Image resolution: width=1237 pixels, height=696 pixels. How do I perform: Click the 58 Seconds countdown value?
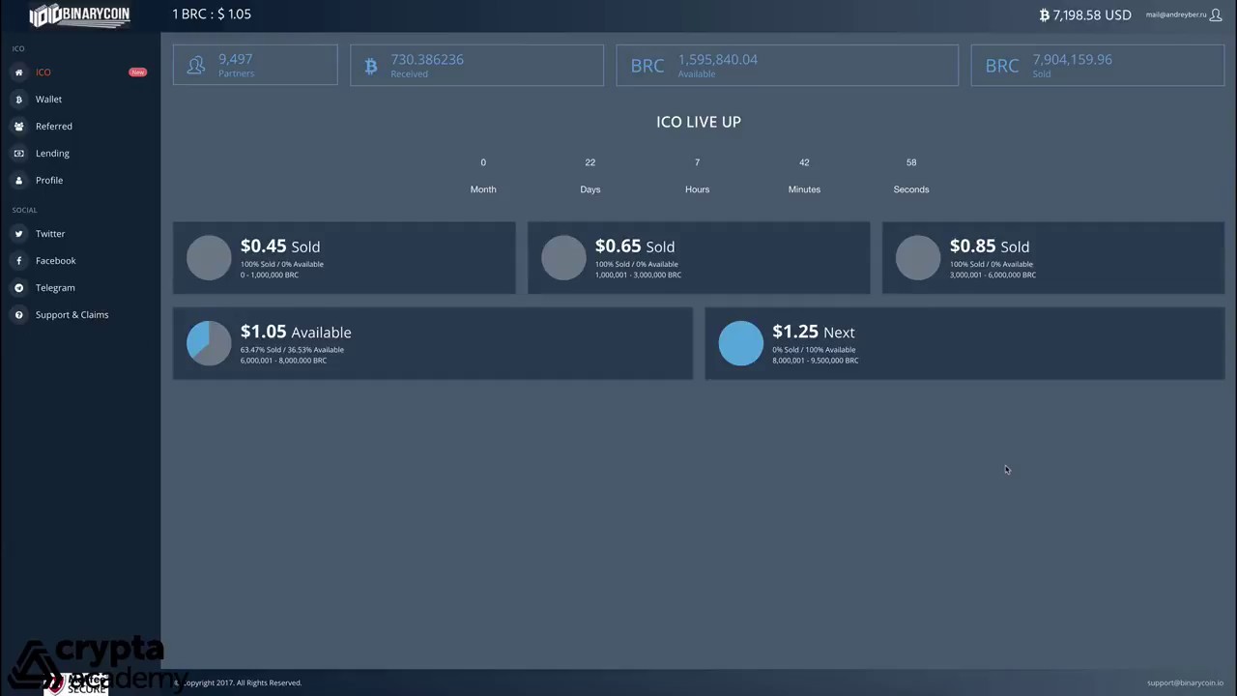(x=911, y=162)
